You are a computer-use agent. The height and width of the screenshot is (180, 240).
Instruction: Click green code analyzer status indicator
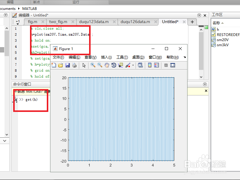206,27
